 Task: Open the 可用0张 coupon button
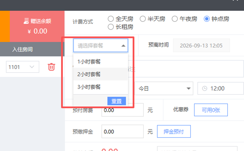pos(211,110)
